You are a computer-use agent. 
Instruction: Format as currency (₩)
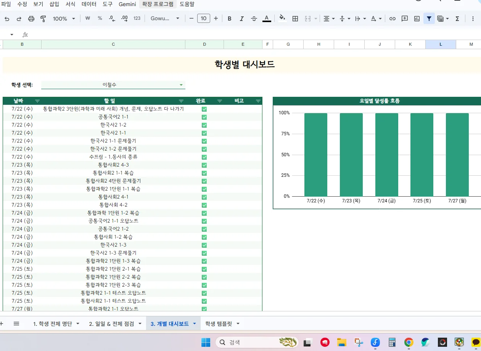(x=88, y=18)
